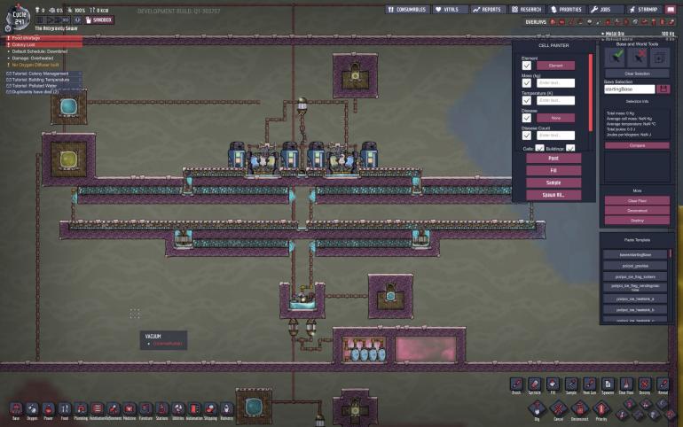Click the Paint button in Cell Painter
The image size is (683, 427).
[x=553, y=159]
